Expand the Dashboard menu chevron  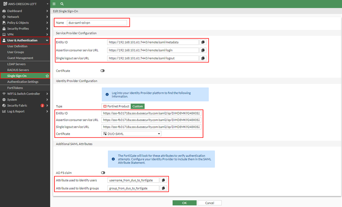pyautogui.click(x=47, y=11)
